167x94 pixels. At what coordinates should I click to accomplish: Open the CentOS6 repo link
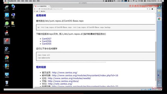tap(46, 41)
